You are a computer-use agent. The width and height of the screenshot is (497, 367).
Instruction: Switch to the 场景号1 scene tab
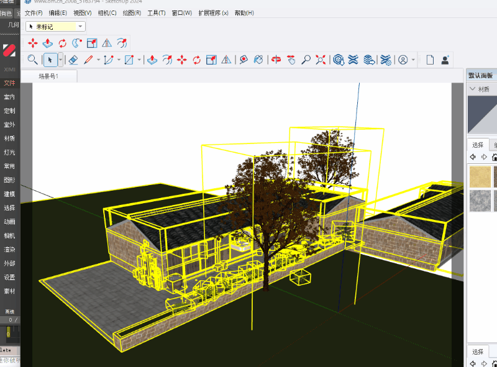48,76
